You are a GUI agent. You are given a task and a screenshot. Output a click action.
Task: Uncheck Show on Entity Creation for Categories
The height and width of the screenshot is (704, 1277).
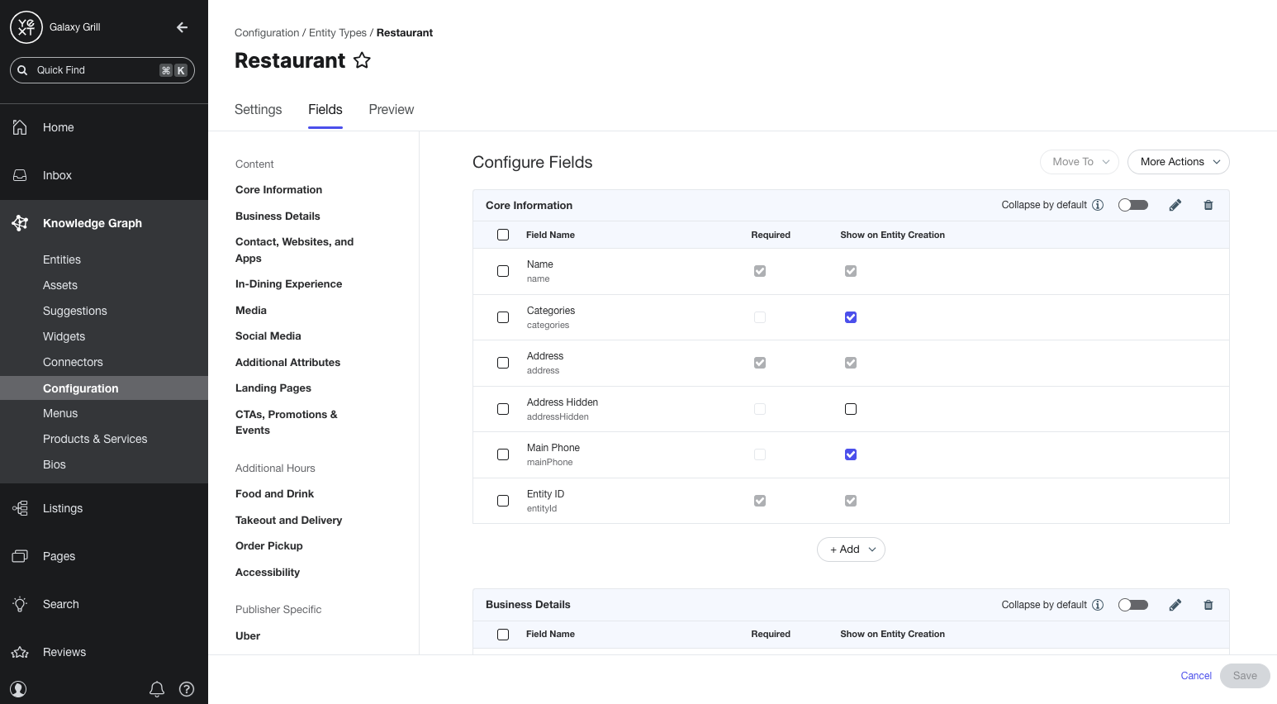(851, 317)
